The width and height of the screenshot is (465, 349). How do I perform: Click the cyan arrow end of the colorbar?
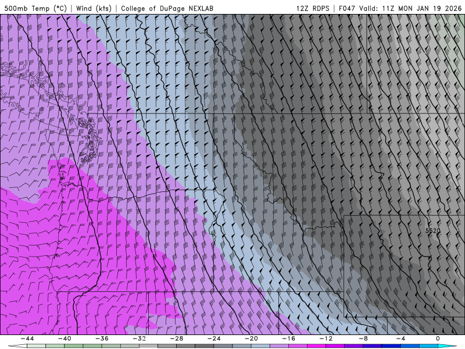(x=447, y=346)
